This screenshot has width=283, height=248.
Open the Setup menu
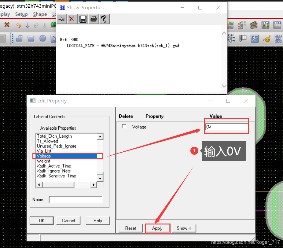click(x=21, y=14)
